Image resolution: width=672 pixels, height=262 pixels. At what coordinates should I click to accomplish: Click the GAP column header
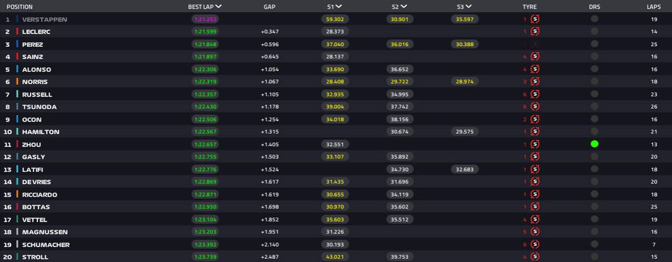269,7
